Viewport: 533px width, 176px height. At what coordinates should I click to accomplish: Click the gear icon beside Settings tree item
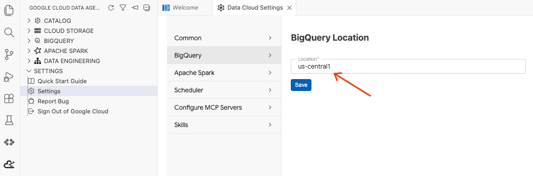pyautogui.click(x=31, y=91)
